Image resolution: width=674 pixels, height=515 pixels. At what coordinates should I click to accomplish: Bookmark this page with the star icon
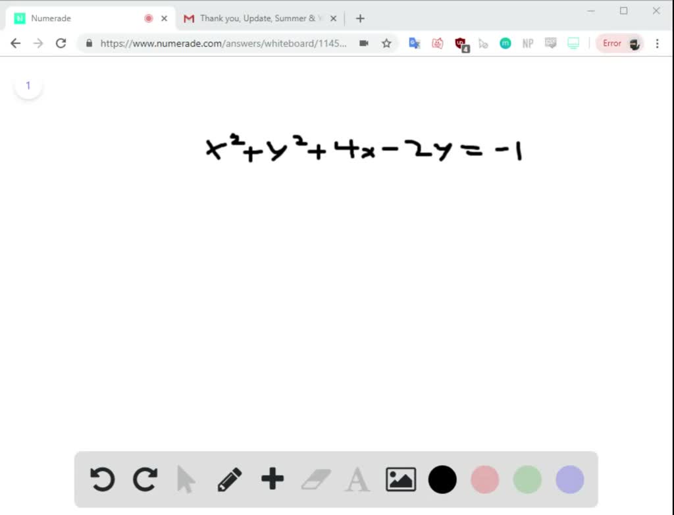(x=386, y=43)
